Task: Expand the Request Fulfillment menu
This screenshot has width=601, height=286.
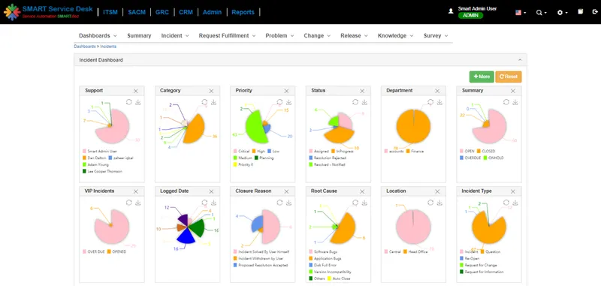Action: [x=227, y=35]
